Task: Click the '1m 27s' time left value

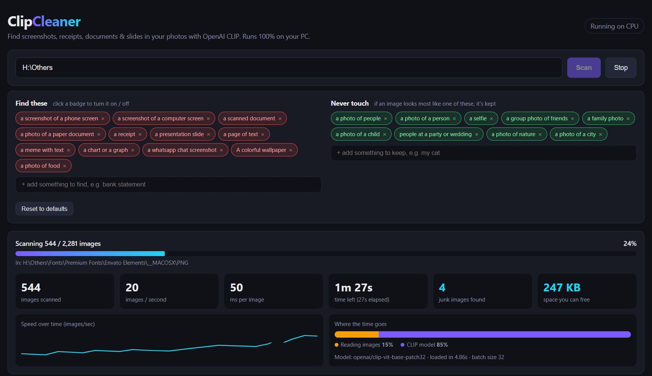Action: click(x=354, y=288)
